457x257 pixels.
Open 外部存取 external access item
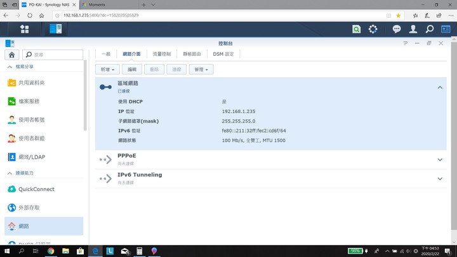point(44,208)
